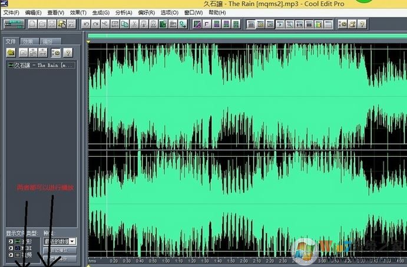Click the options icon next to file panel help
The width and height of the screenshot is (407, 267).
click(55, 52)
